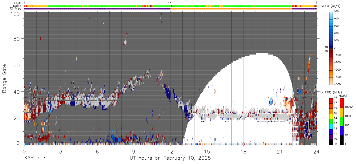Click the 'Noise' row label at top

point(17,6)
